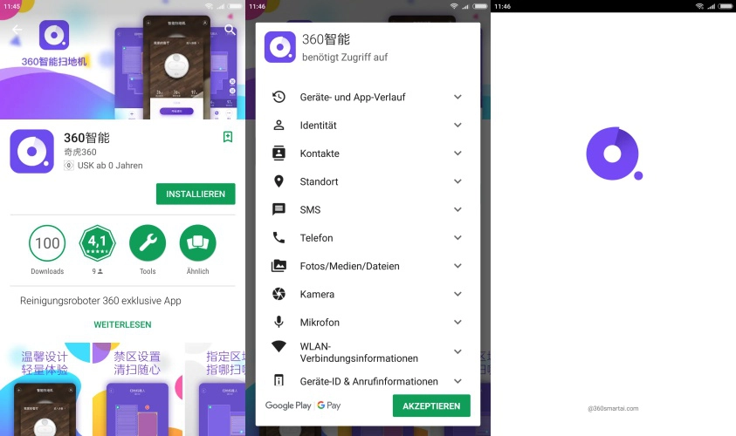
Task: Tap the USK ab 0 Jahren text
Action: coord(110,166)
